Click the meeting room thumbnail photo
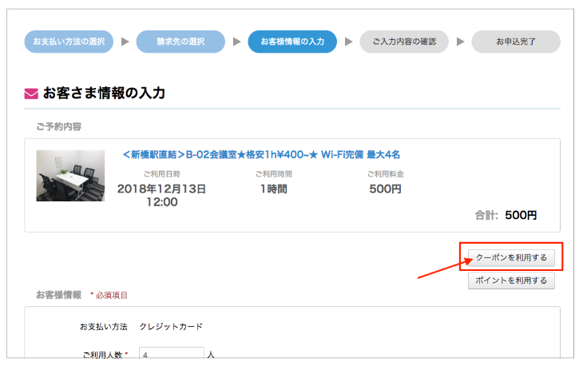This screenshot has width=587, height=374. [70, 176]
